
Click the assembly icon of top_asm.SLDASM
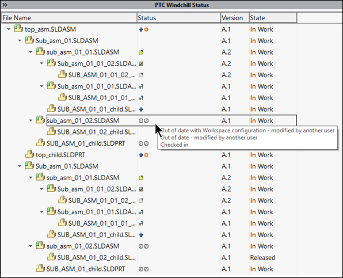click(x=18, y=29)
